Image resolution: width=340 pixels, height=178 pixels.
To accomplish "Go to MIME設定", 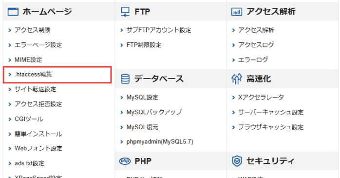I will pos(28,59).
